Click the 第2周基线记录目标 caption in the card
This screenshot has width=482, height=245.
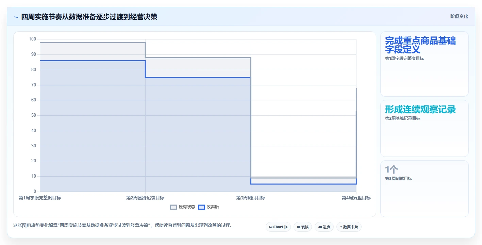click(403, 118)
